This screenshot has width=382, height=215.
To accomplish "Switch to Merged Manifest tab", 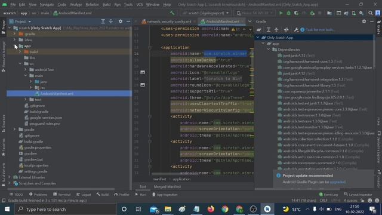I will pyautogui.click(x=167, y=187).
